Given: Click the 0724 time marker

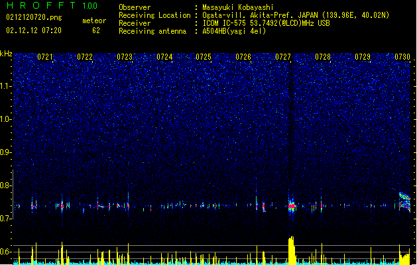Looking at the screenshot, I should pos(164,57).
